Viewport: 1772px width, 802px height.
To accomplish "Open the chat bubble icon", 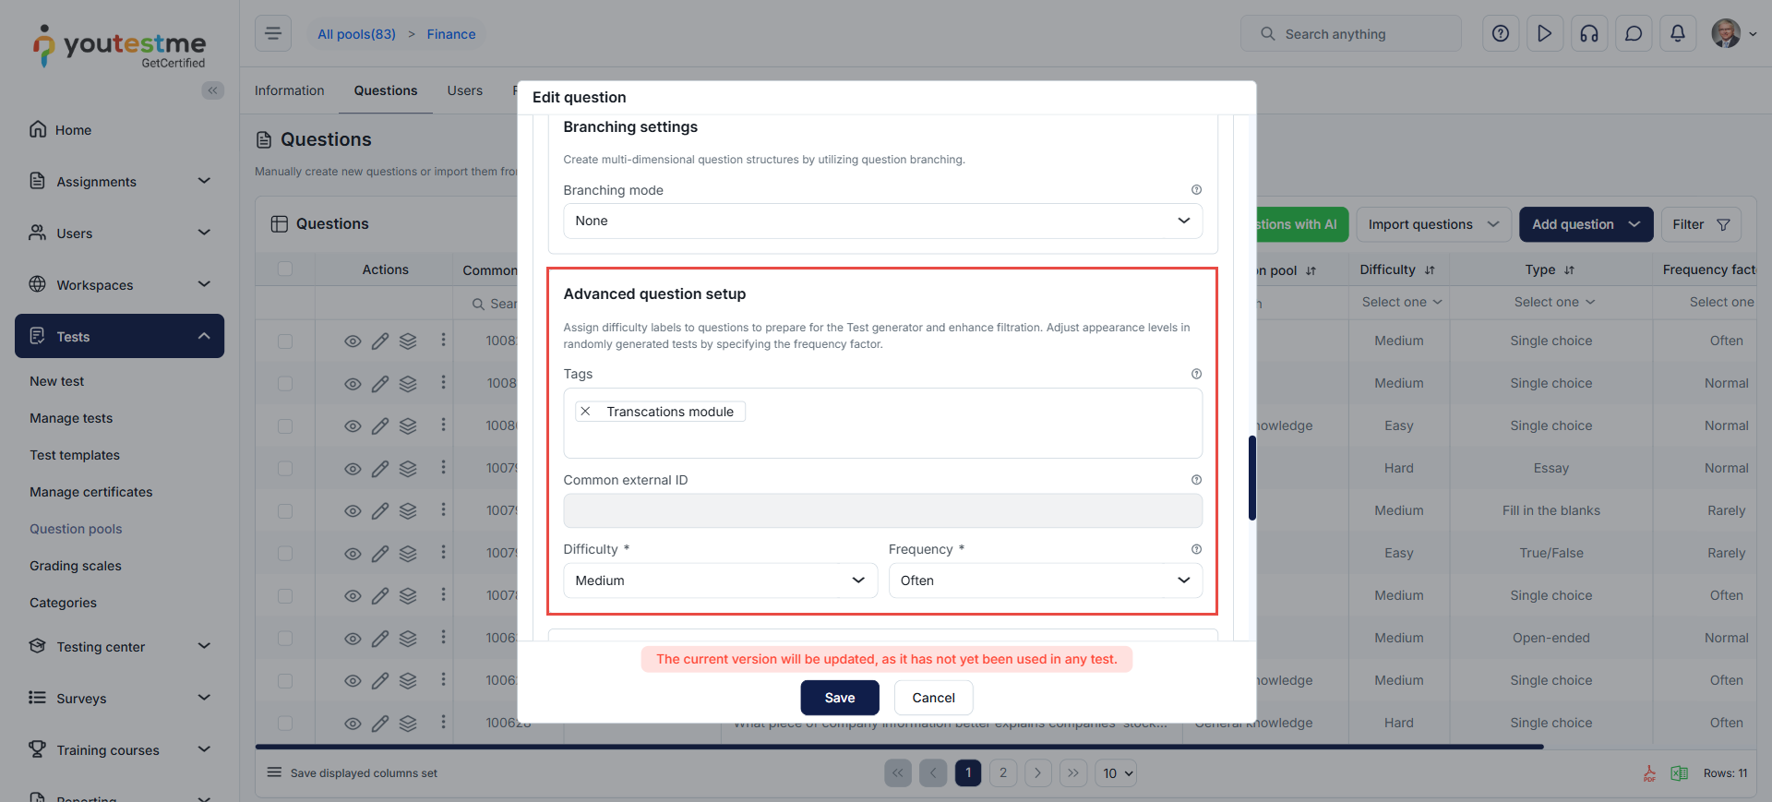I will (x=1634, y=34).
